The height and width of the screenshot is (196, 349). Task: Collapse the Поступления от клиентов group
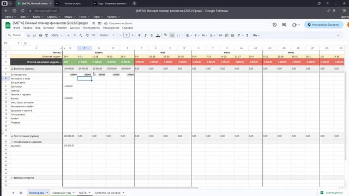[x=12, y=142]
